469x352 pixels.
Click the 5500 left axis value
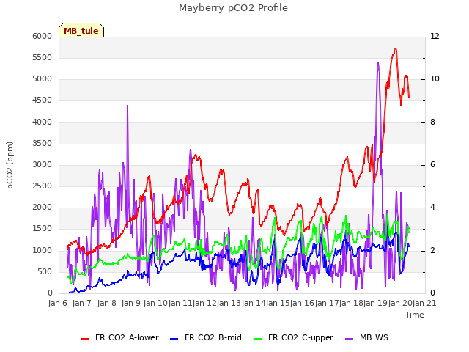pyautogui.click(x=43, y=57)
